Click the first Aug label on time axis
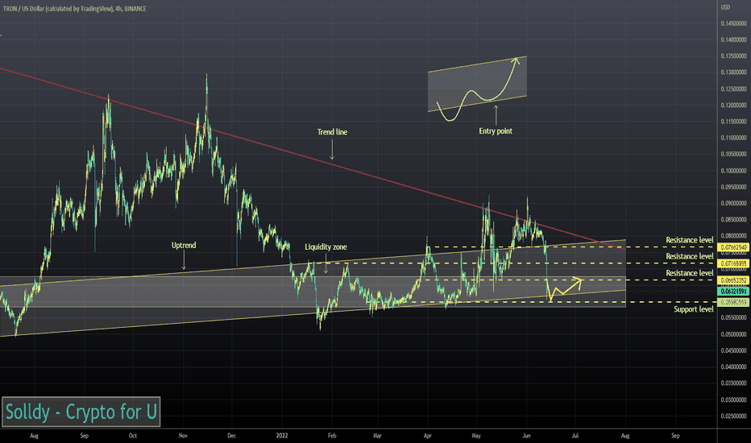Image resolution: width=751 pixels, height=443 pixels. tap(34, 436)
